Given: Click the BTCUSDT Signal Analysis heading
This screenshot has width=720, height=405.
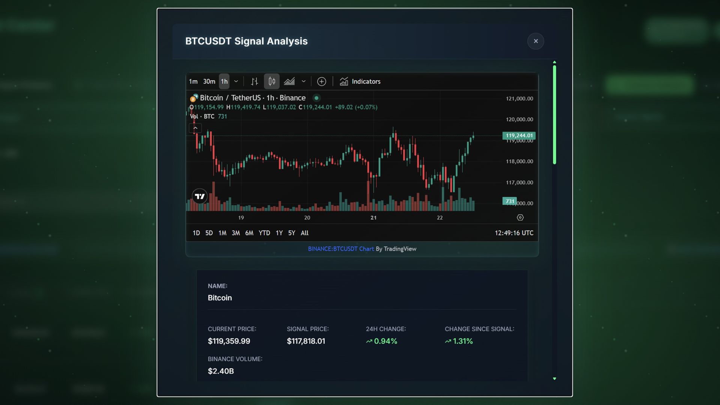Looking at the screenshot, I should 246,41.
